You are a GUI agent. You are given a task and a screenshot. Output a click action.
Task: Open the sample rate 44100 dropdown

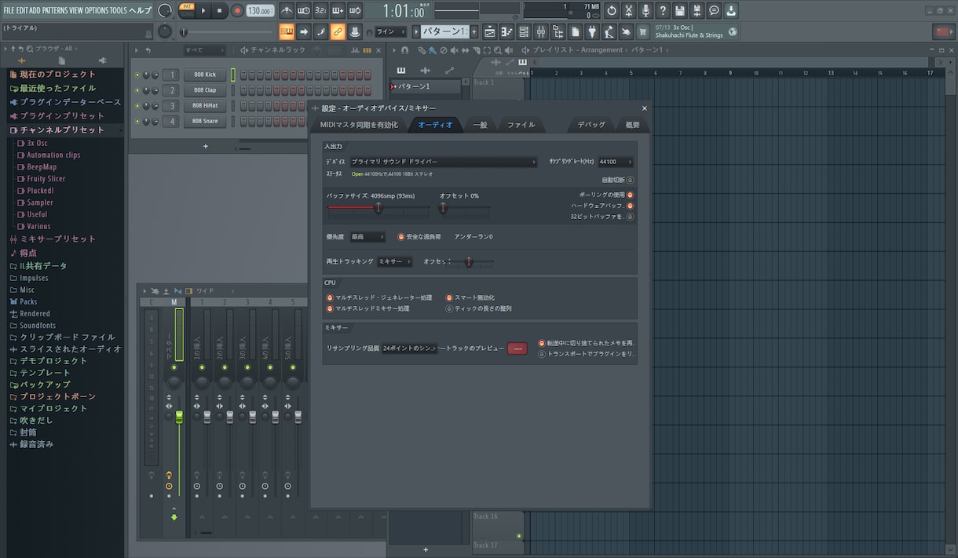tap(615, 162)
